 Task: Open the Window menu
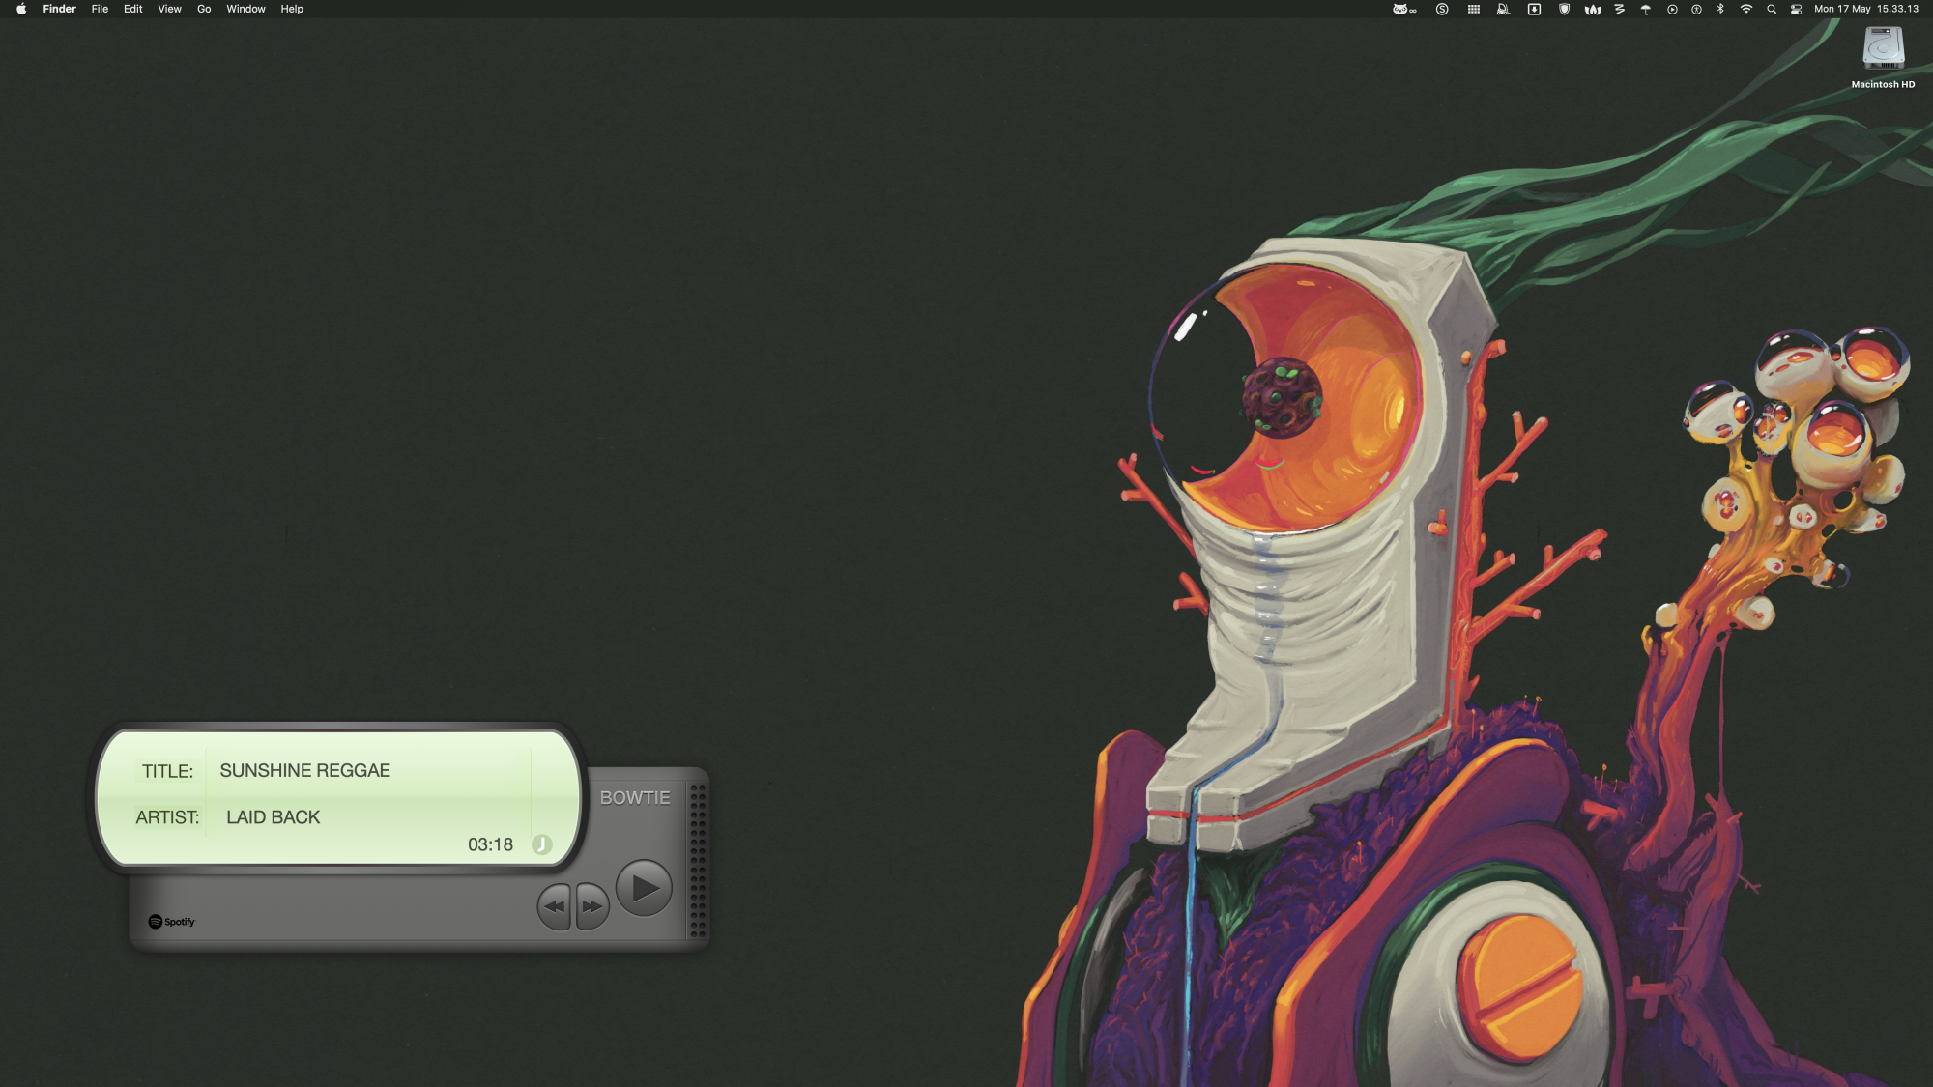(246, 9)
